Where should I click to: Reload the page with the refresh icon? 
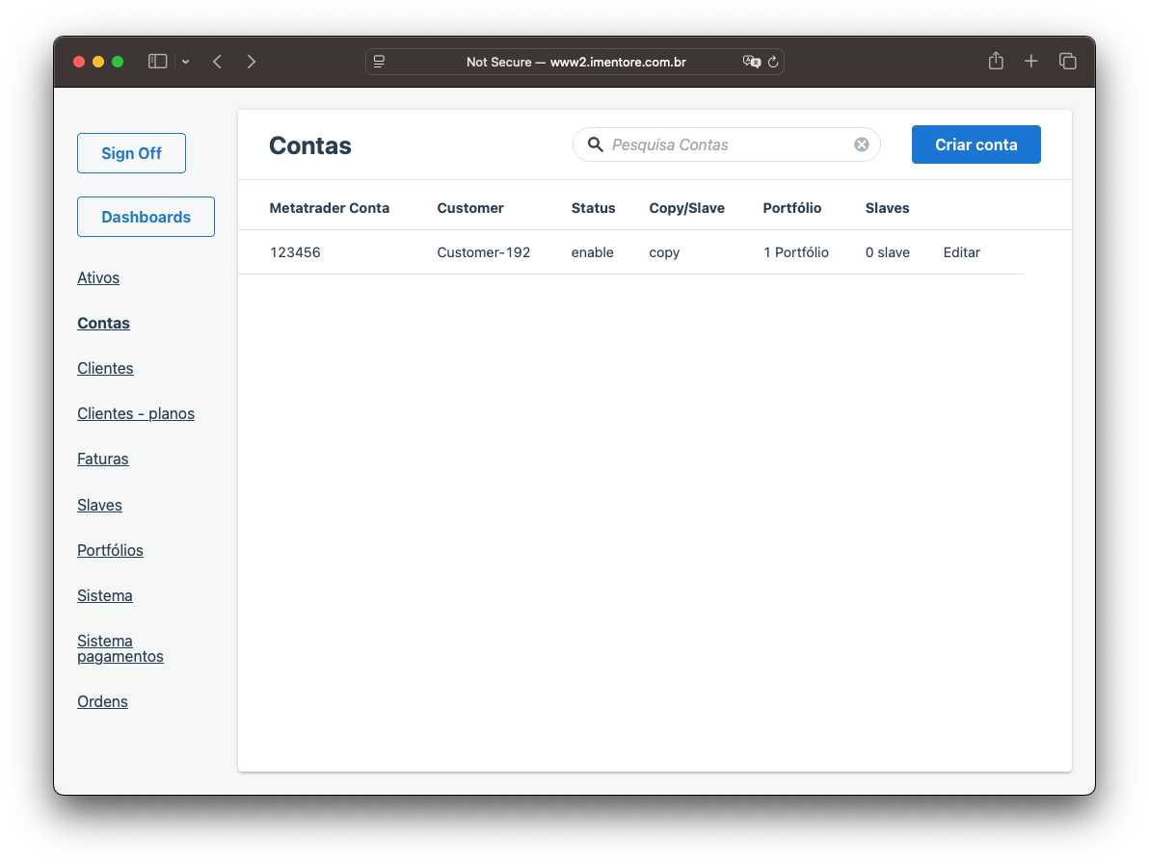click(x=773, y=62)
